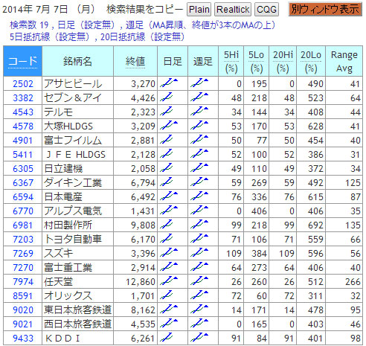
Task: Open stock code 9020 link
Action: click(x=23, y=310)
